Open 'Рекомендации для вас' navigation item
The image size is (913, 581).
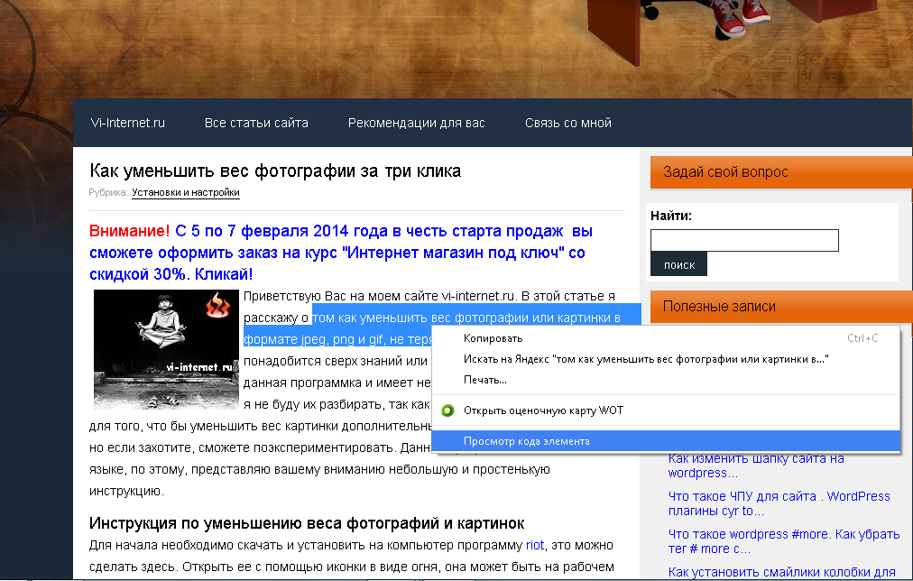[x=416, y=123]
